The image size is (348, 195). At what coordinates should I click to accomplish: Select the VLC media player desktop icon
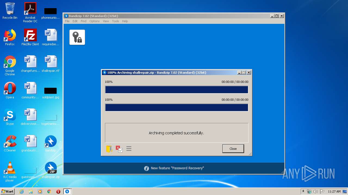pos(10,172)
